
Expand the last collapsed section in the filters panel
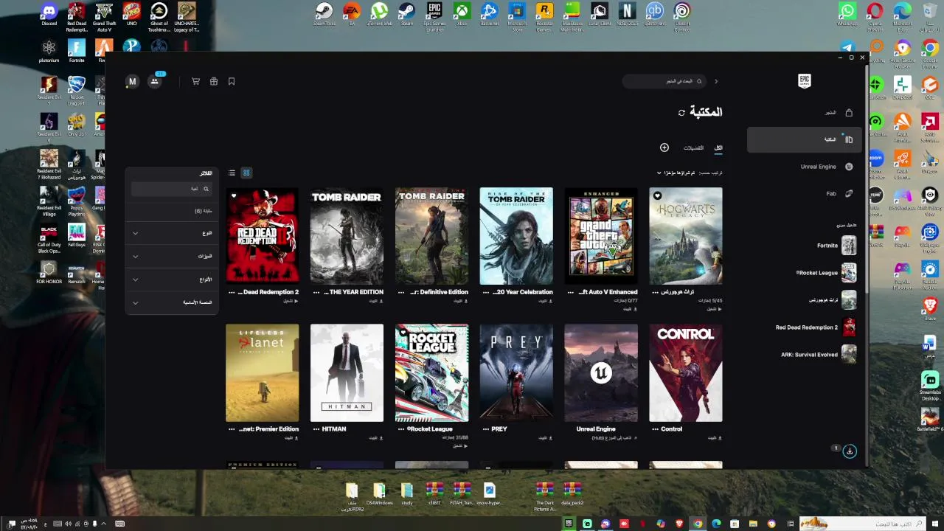[x=172, y=302]
